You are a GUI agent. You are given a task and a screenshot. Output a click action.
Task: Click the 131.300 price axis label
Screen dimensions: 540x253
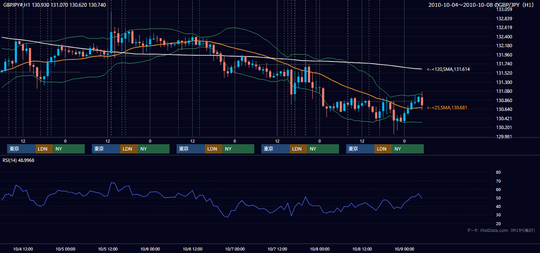click(505, 82)
